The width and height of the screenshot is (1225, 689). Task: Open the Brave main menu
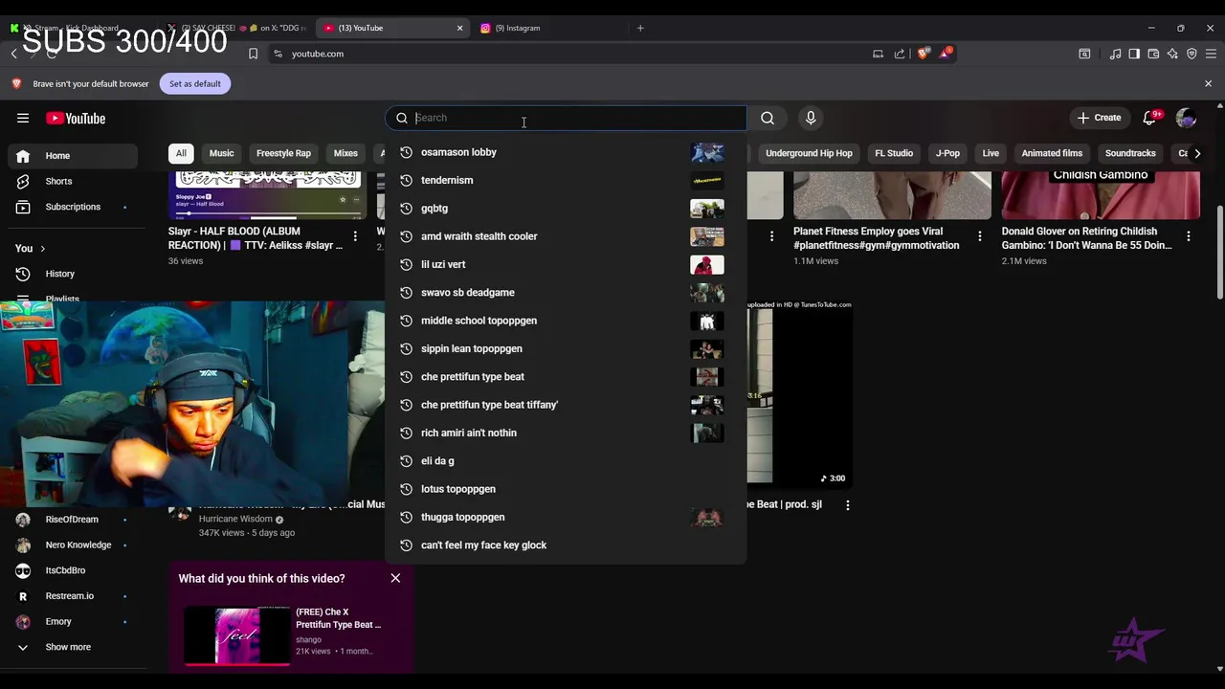point(1211,54)
